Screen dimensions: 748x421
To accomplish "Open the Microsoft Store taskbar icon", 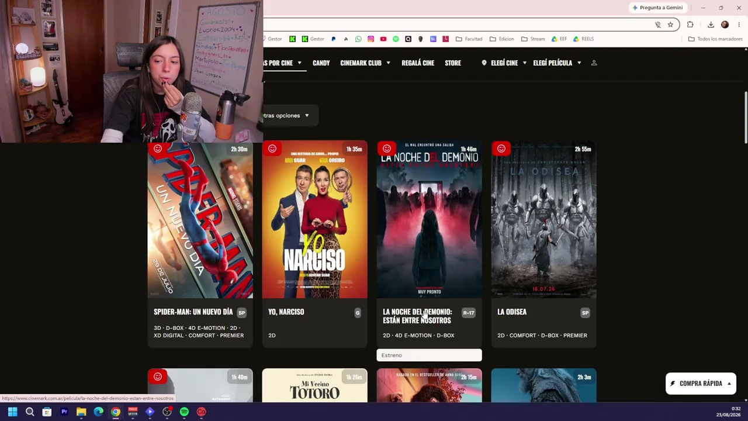I will (x=47, y=412).
